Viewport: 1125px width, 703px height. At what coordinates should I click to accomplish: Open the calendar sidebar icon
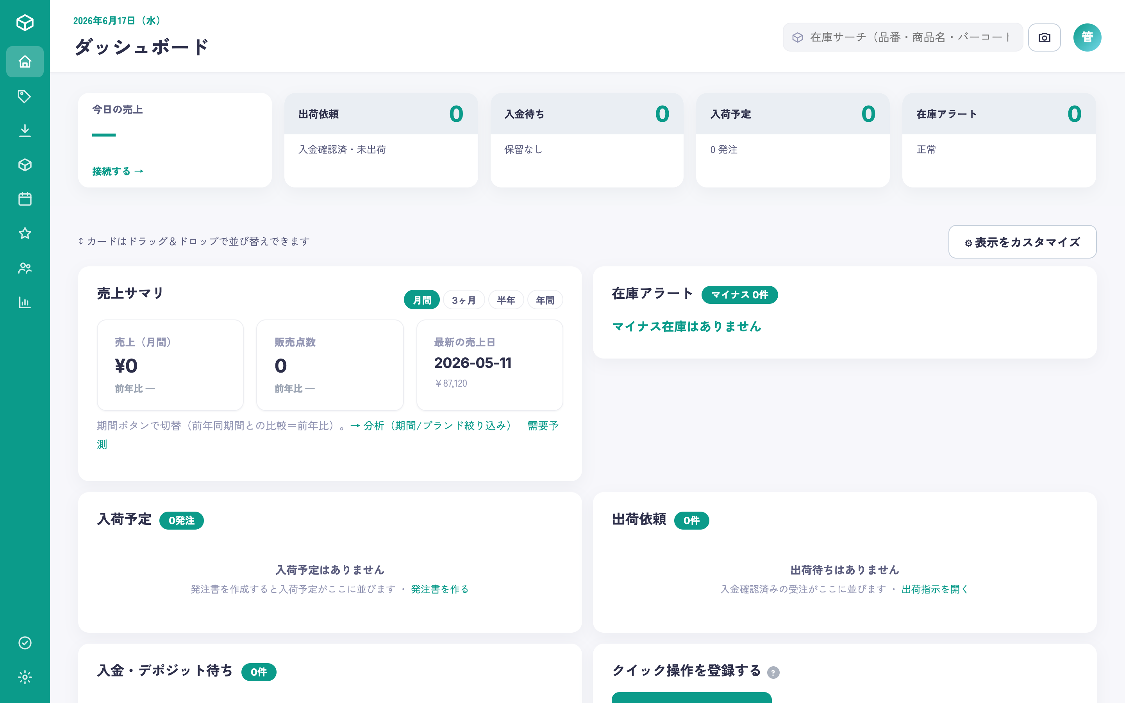click(x=25, y=199)
